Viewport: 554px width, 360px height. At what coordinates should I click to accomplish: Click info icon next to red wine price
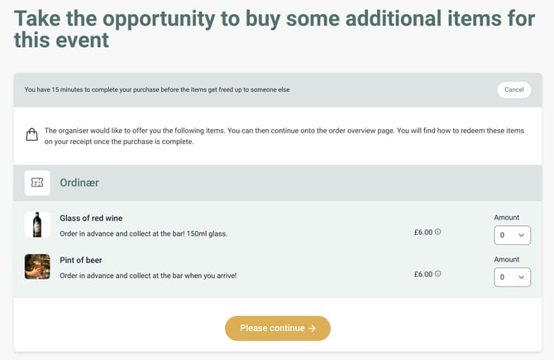[x=438, y=232]
